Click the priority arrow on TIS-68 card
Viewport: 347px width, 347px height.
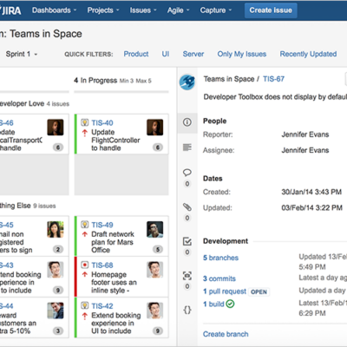pyautogui.click(x=85, y=274)
